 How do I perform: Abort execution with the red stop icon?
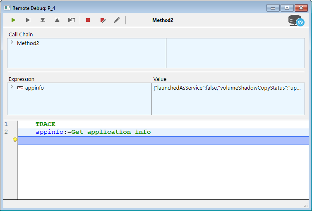point(88,20)
